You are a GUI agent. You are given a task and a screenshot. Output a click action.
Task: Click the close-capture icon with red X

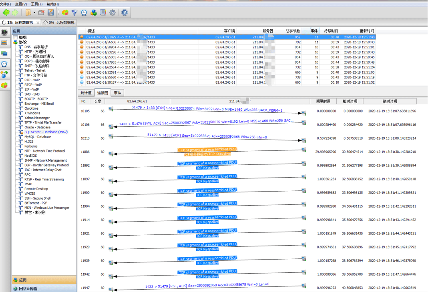click(x=41, y=13)
